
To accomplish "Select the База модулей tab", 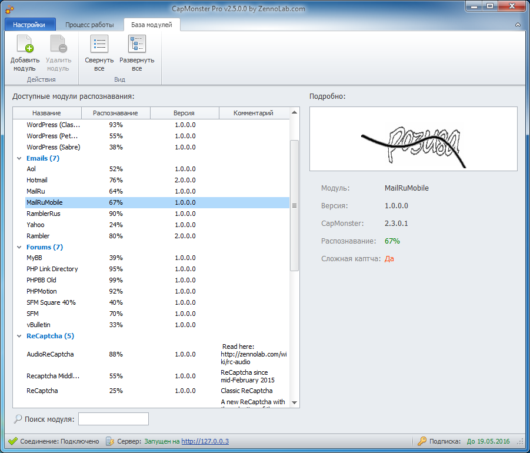I will pos(151,25).
